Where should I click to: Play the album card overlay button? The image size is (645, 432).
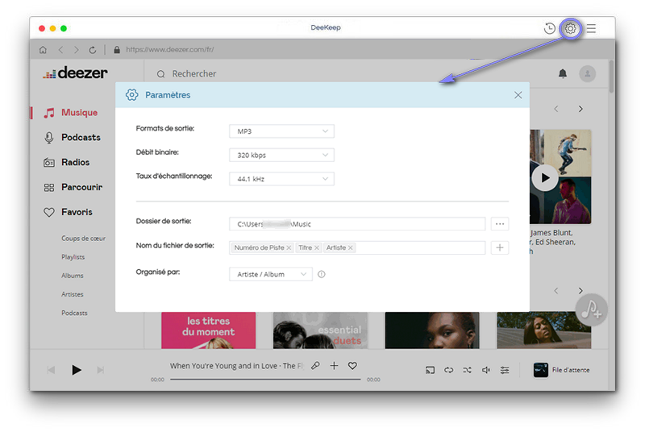point(545,178)
